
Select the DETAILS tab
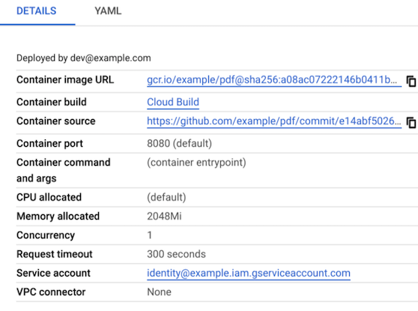tap(37, 11)
